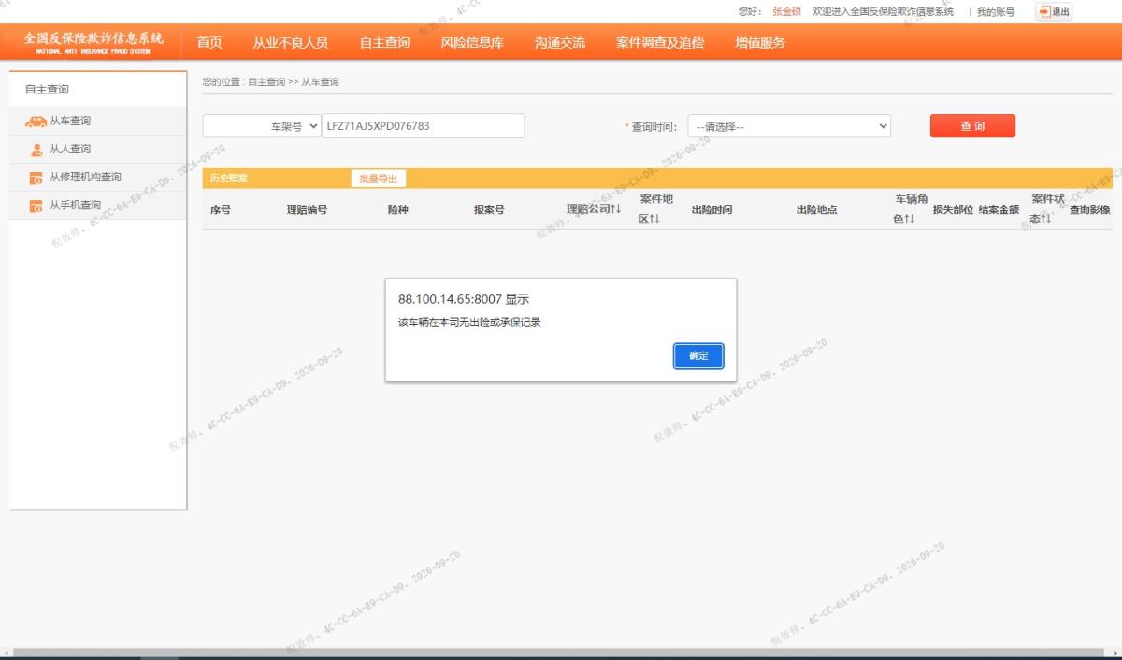Click 确定 in the alert dialog
Image resolution: width=1122 pixels, height=660 pixels.
698,356
